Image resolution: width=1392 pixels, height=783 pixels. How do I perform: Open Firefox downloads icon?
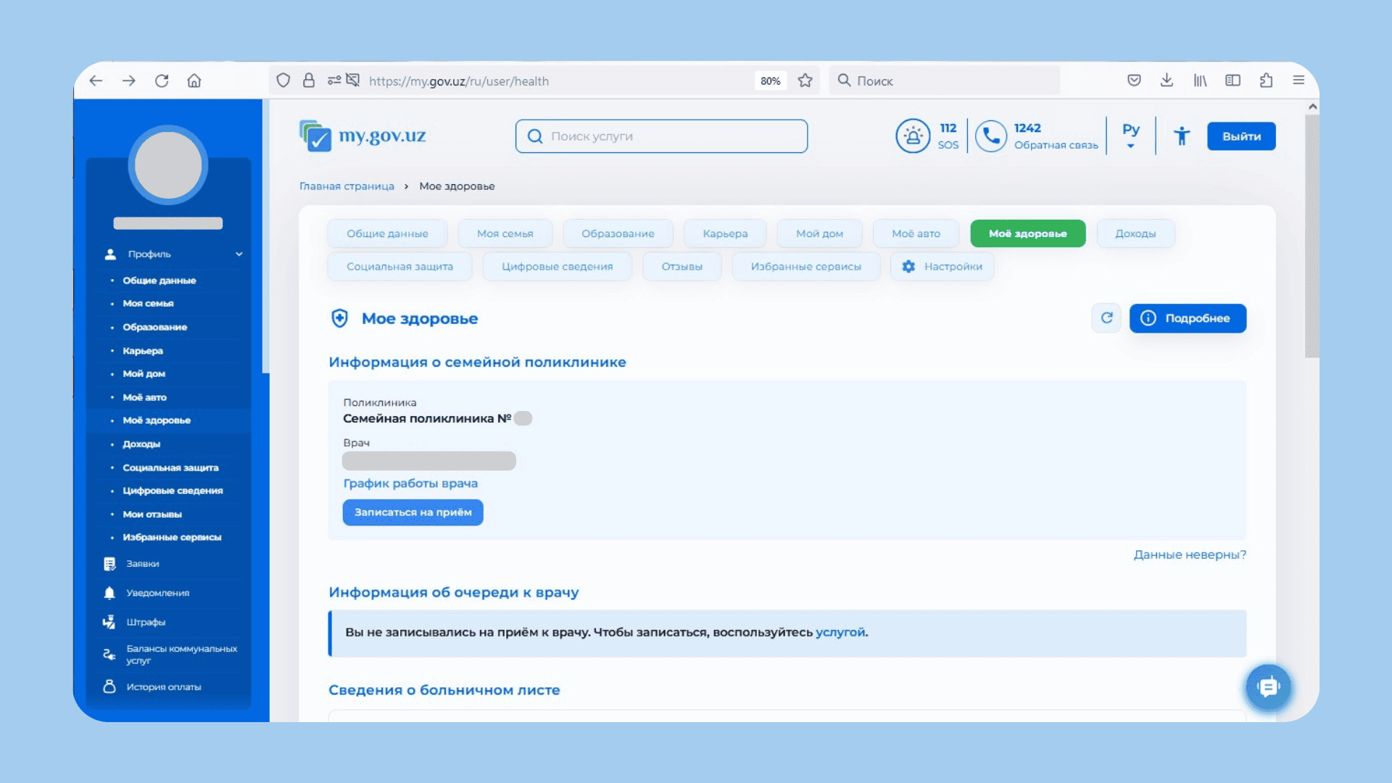click(x=1167, y=80)
